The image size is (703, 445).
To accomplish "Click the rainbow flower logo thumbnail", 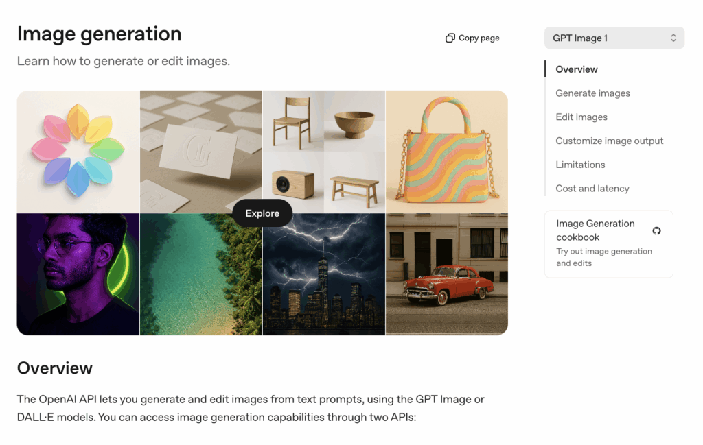I will [x=79, y=151].
